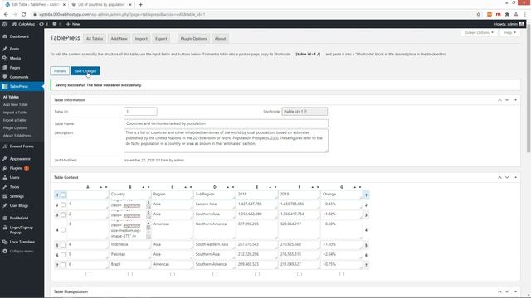Reload the page in browser

point(24,15)
